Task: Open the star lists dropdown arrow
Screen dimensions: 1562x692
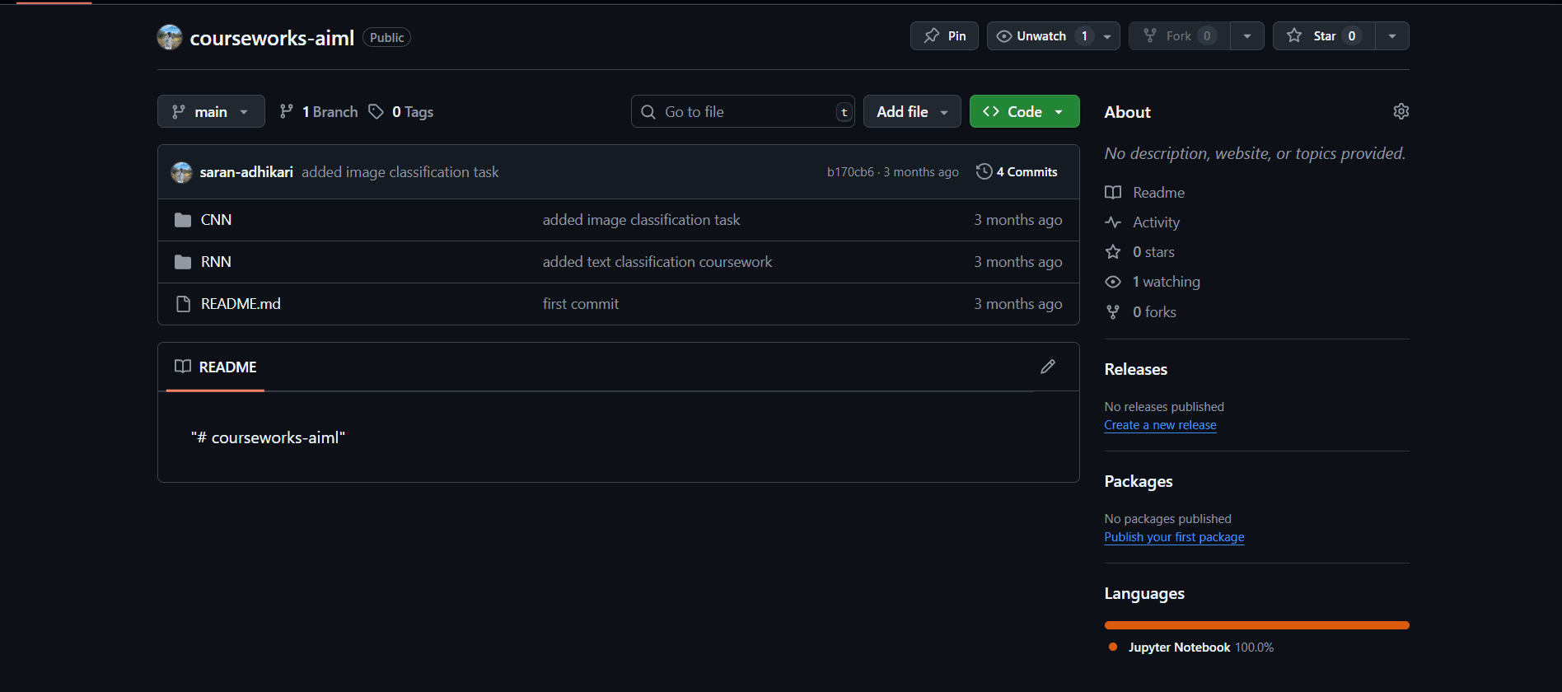Action: click(x=1391, y=36)
